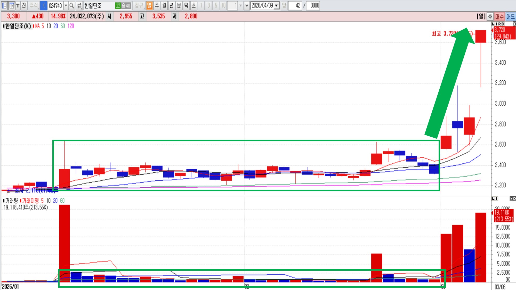The width and height of the screenshot is (516, 290).
Task: Click the swap/rotate stock arrows icon
Action: [79, 5]
